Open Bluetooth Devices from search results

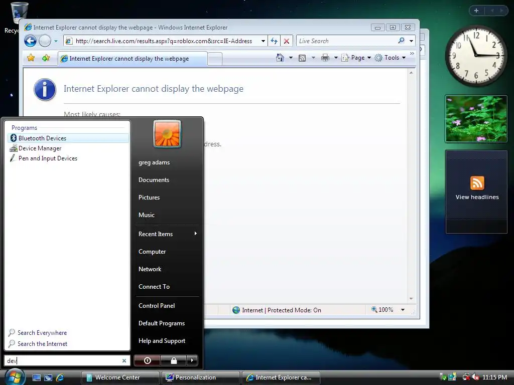coord(68,138)
